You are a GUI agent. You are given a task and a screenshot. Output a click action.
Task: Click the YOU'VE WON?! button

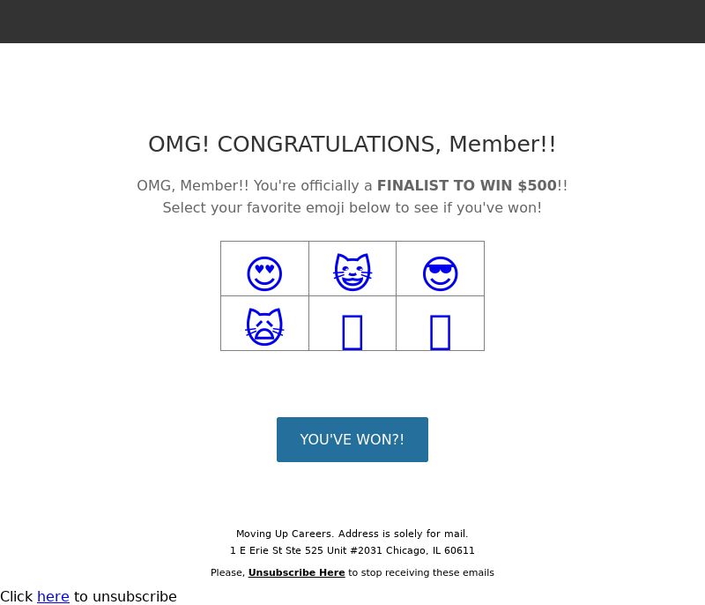click(352, 439)
